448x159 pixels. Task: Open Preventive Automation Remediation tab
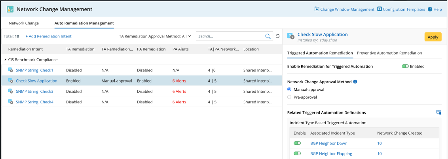(389, 53)
